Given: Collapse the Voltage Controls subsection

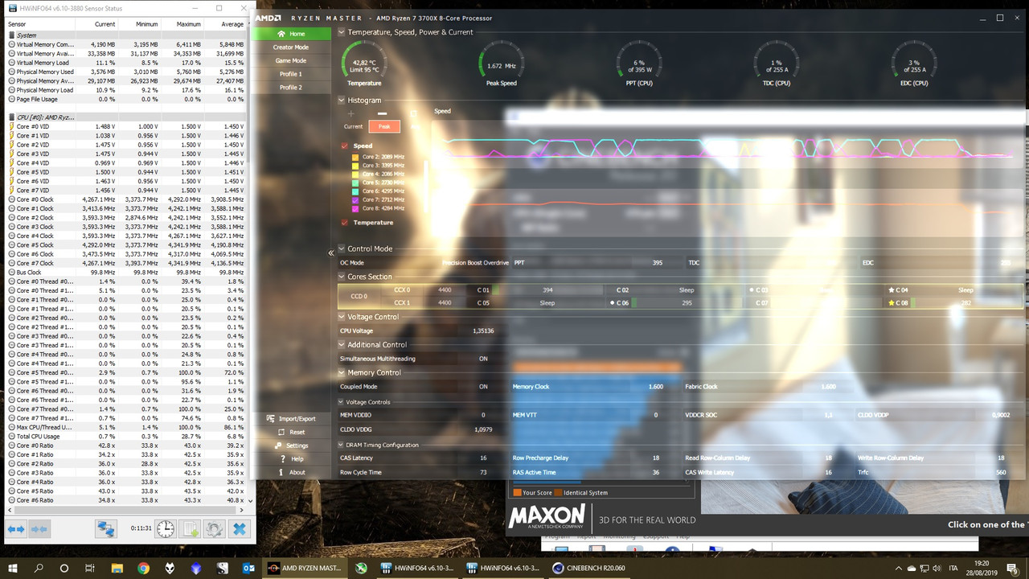Looking at the screenshot, I should (x=342, y=402).
